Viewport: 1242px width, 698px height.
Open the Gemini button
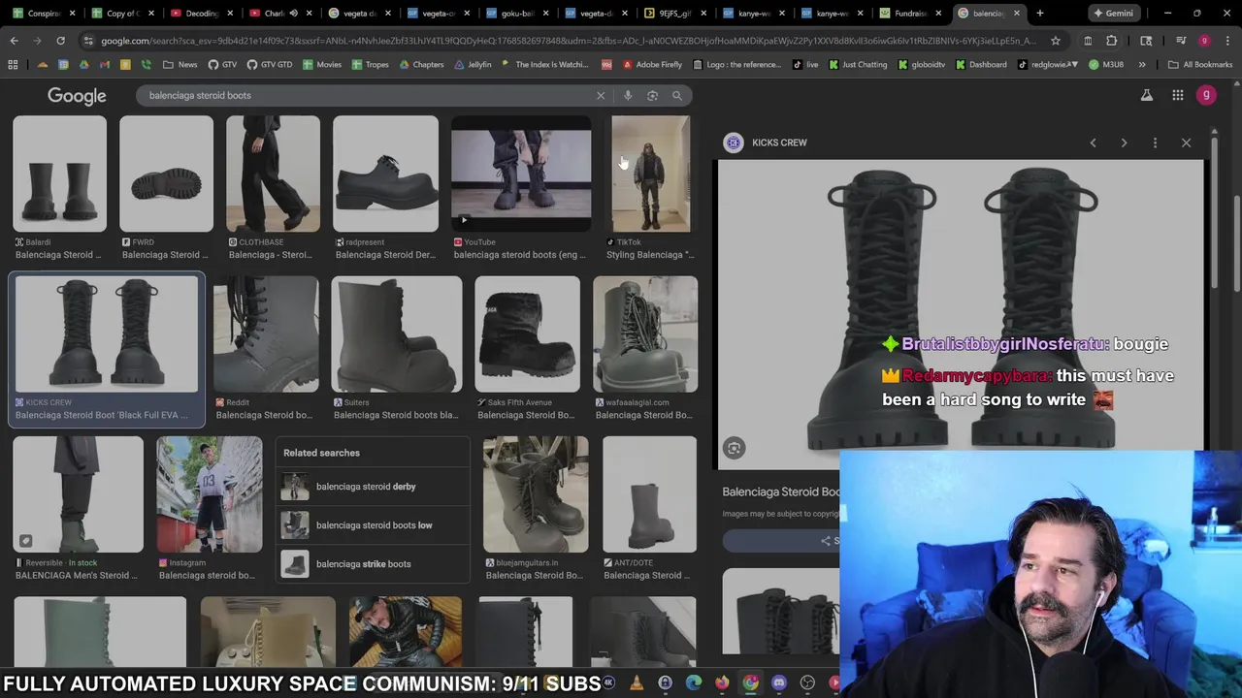(x=1114, y=14)
